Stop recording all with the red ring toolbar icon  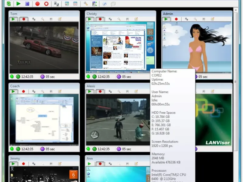click(x=46, y=4)
